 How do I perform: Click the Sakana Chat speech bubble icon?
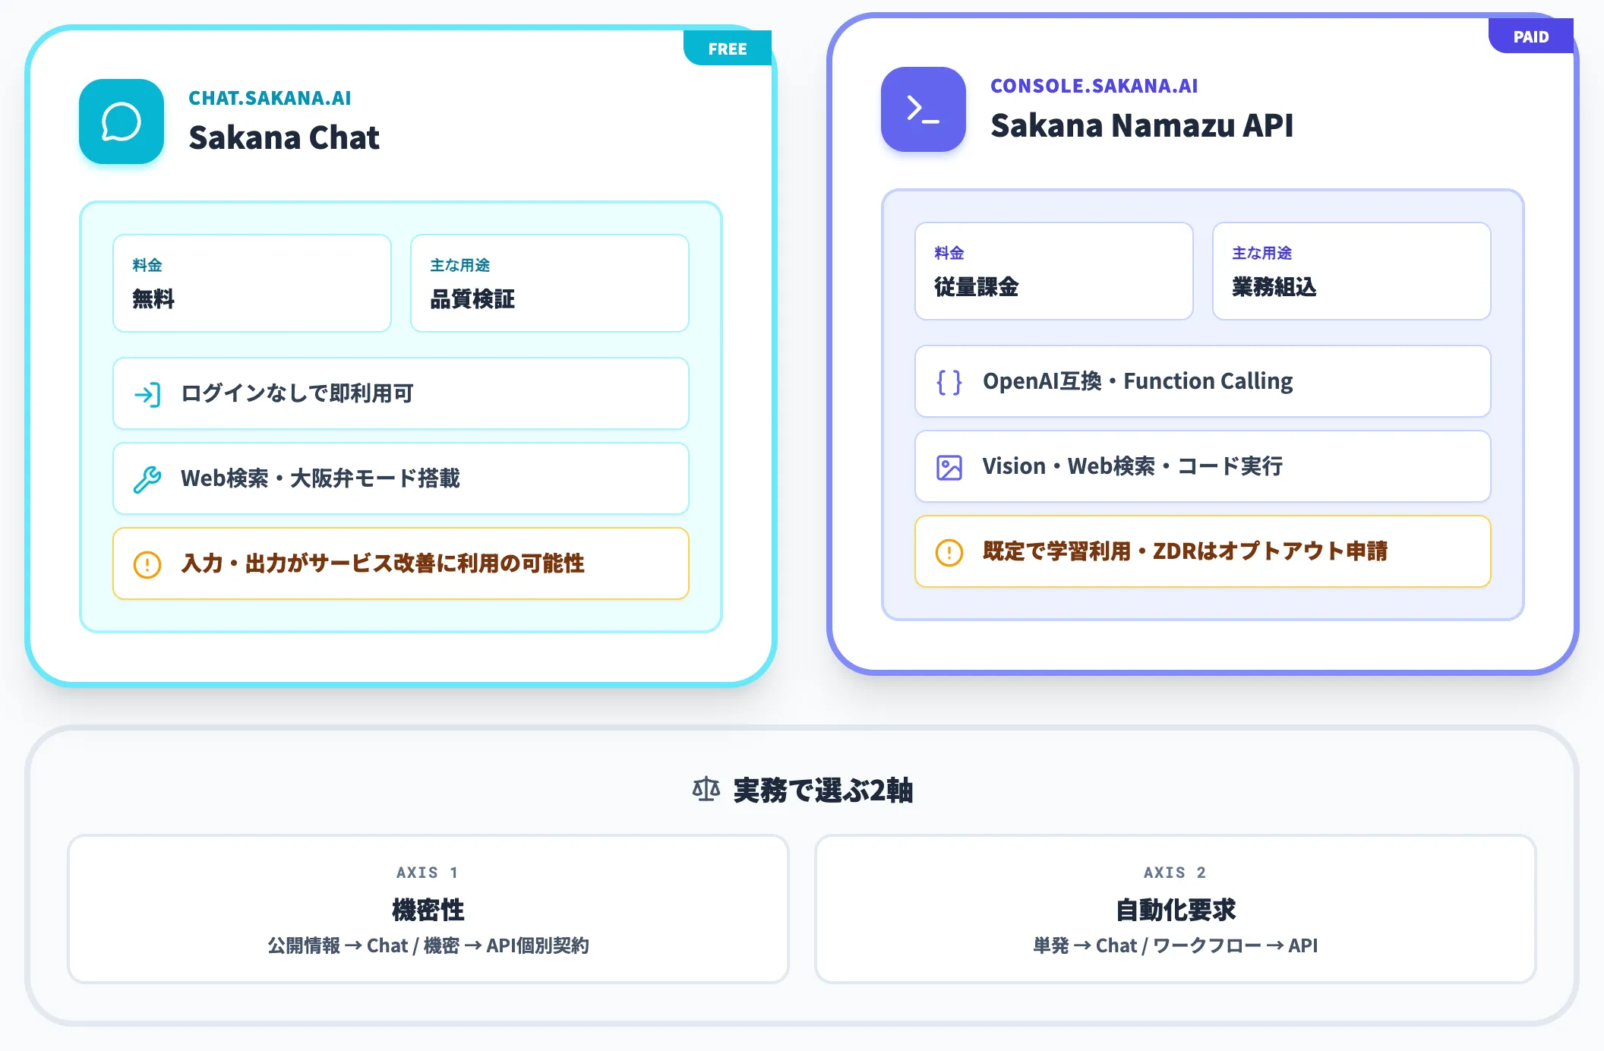pyautogui.click(x=122, y=122)
